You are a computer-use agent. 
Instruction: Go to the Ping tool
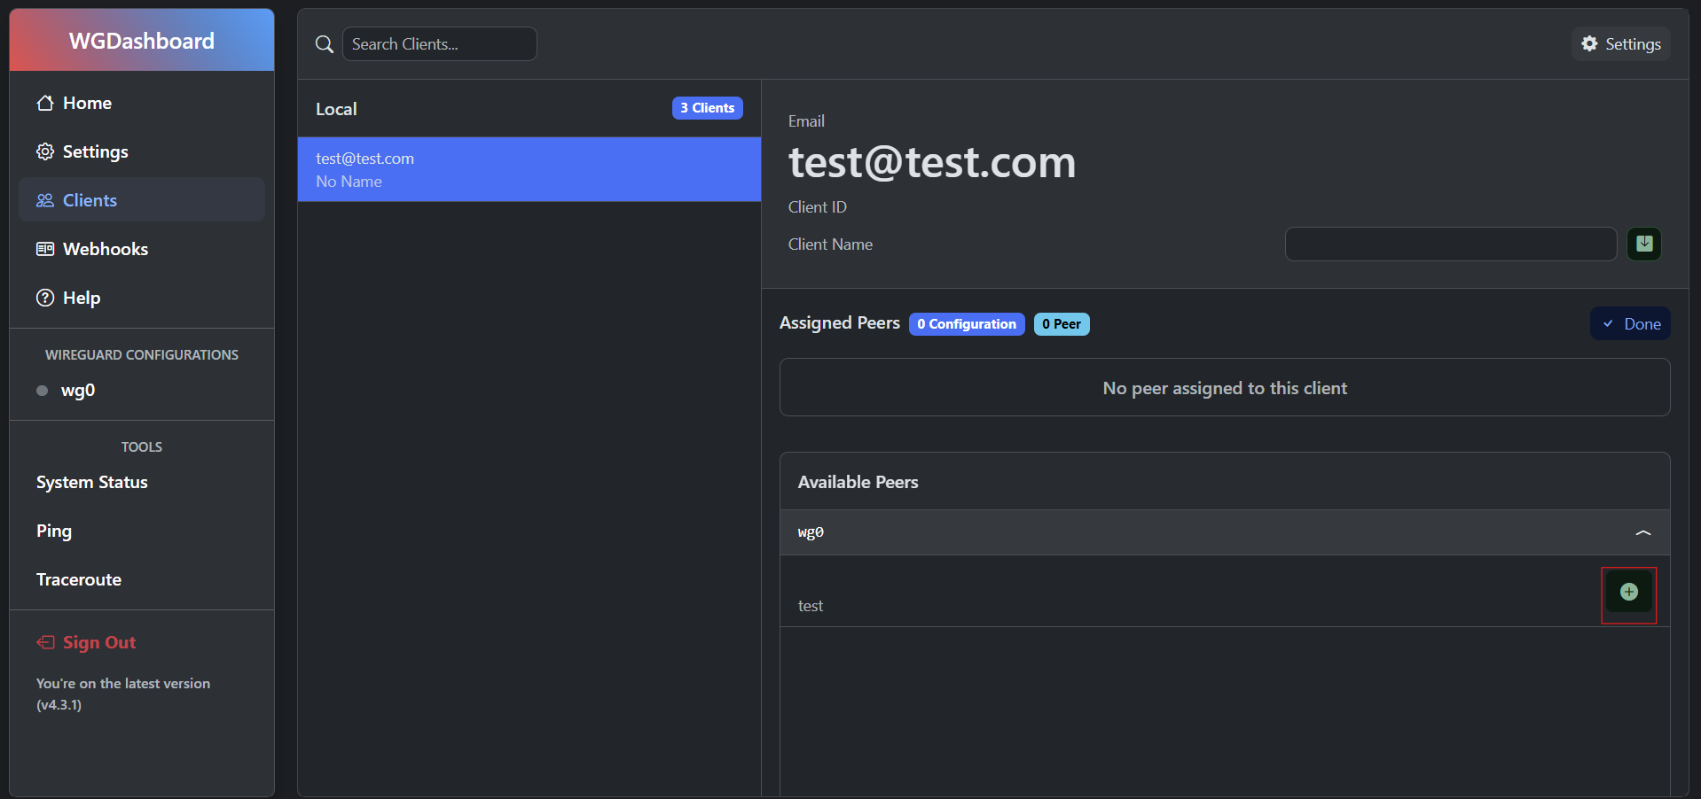coord(54,531)
